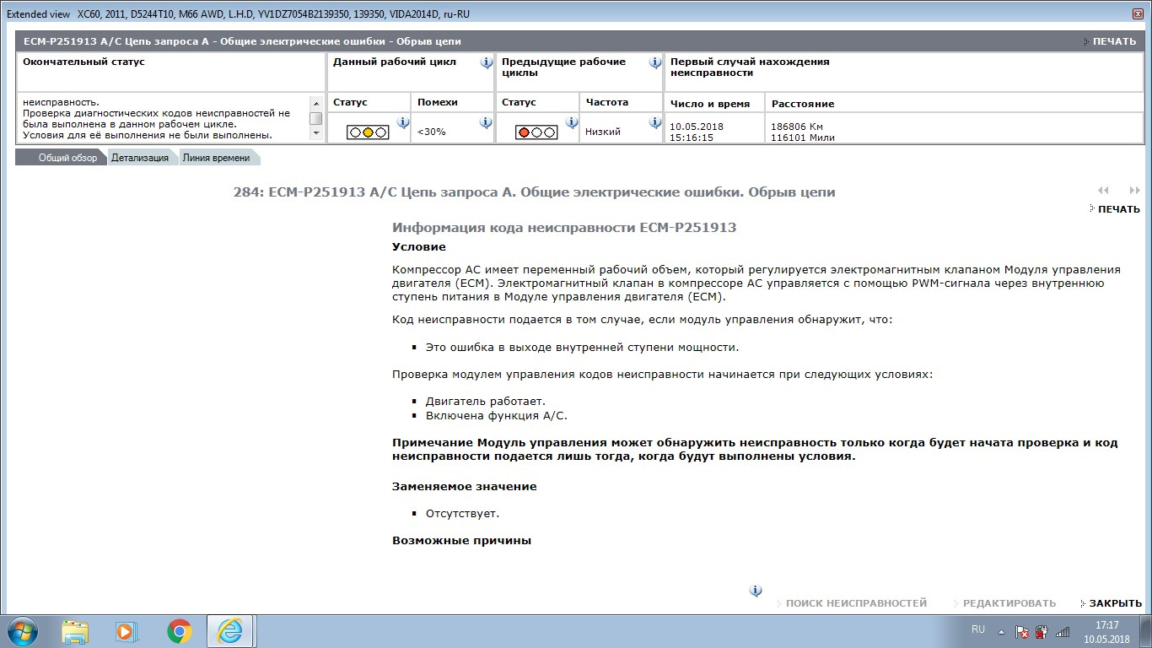Click the power plug tray icon
Viewport: 1152px width, 648px height.
click(x=1042, y=631)
